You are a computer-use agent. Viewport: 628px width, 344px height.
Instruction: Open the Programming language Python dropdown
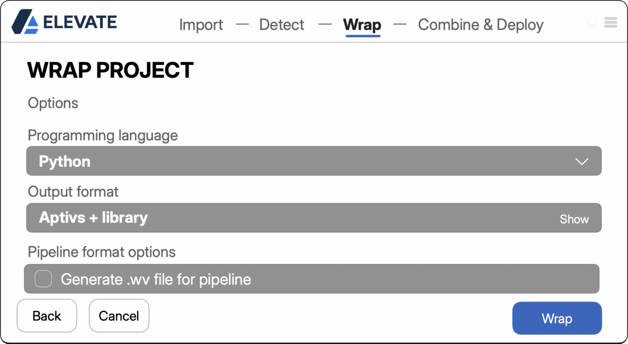click(x=313, y=161)
